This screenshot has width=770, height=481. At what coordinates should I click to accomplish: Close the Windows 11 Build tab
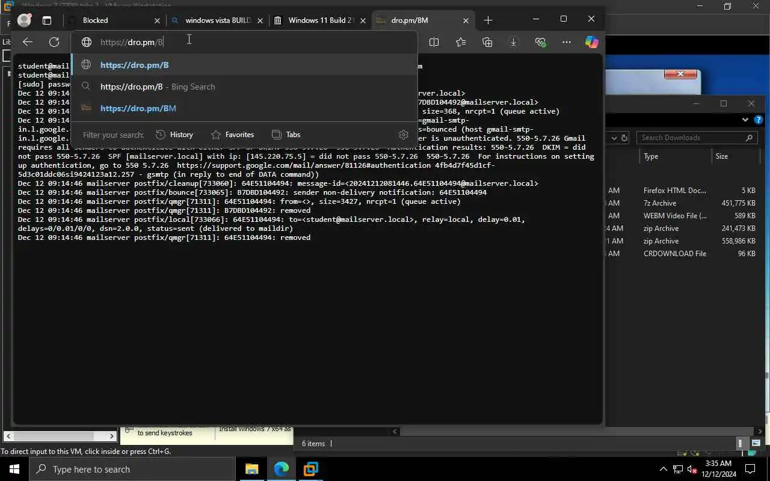[363, 20]
